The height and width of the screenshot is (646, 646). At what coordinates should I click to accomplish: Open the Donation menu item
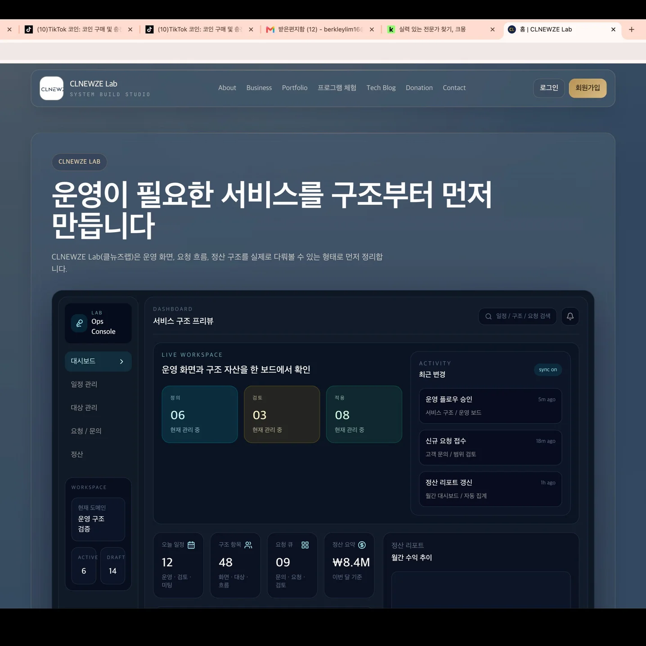pos(419,88)
